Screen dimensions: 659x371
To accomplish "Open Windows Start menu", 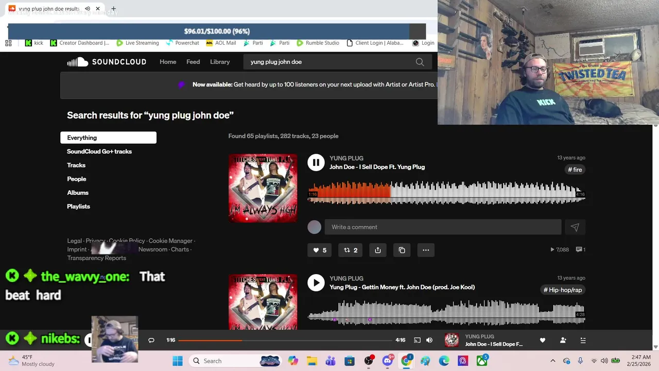I will (x=178, y=361).
